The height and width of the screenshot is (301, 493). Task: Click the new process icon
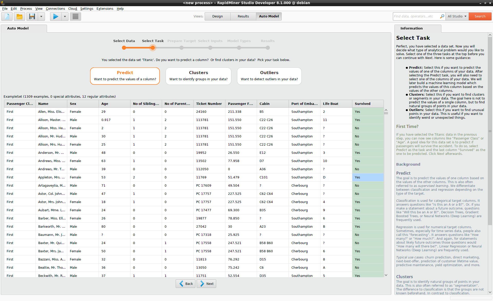point(7,16)
